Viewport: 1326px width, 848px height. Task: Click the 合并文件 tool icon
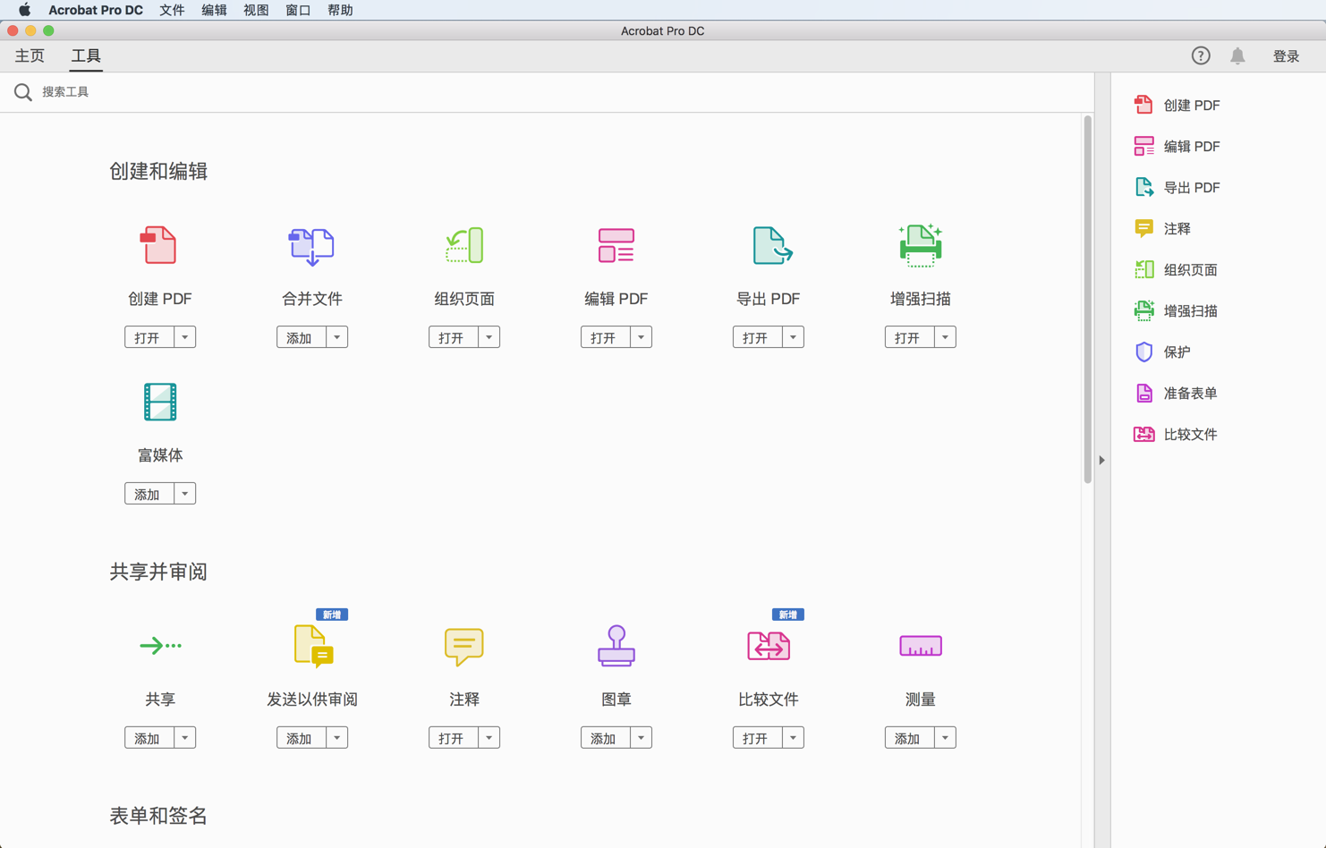point(311,246)
